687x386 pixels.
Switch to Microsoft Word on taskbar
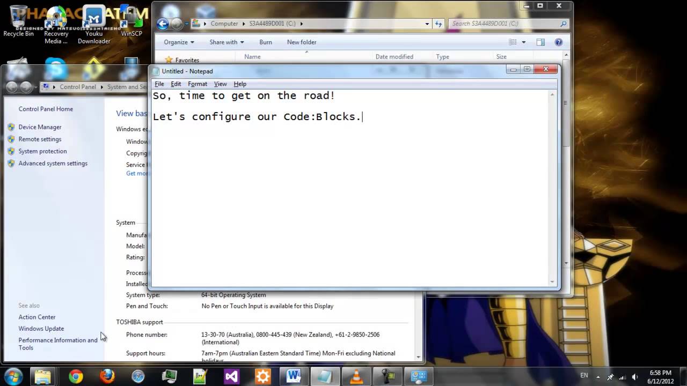[294, 376]
